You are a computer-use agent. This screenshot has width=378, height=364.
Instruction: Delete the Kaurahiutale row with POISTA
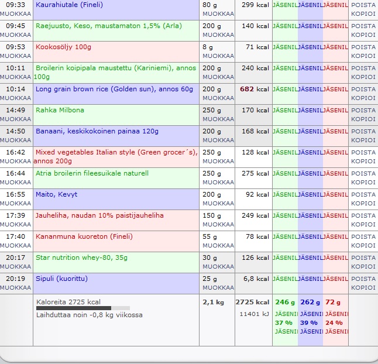coord(363,5)
